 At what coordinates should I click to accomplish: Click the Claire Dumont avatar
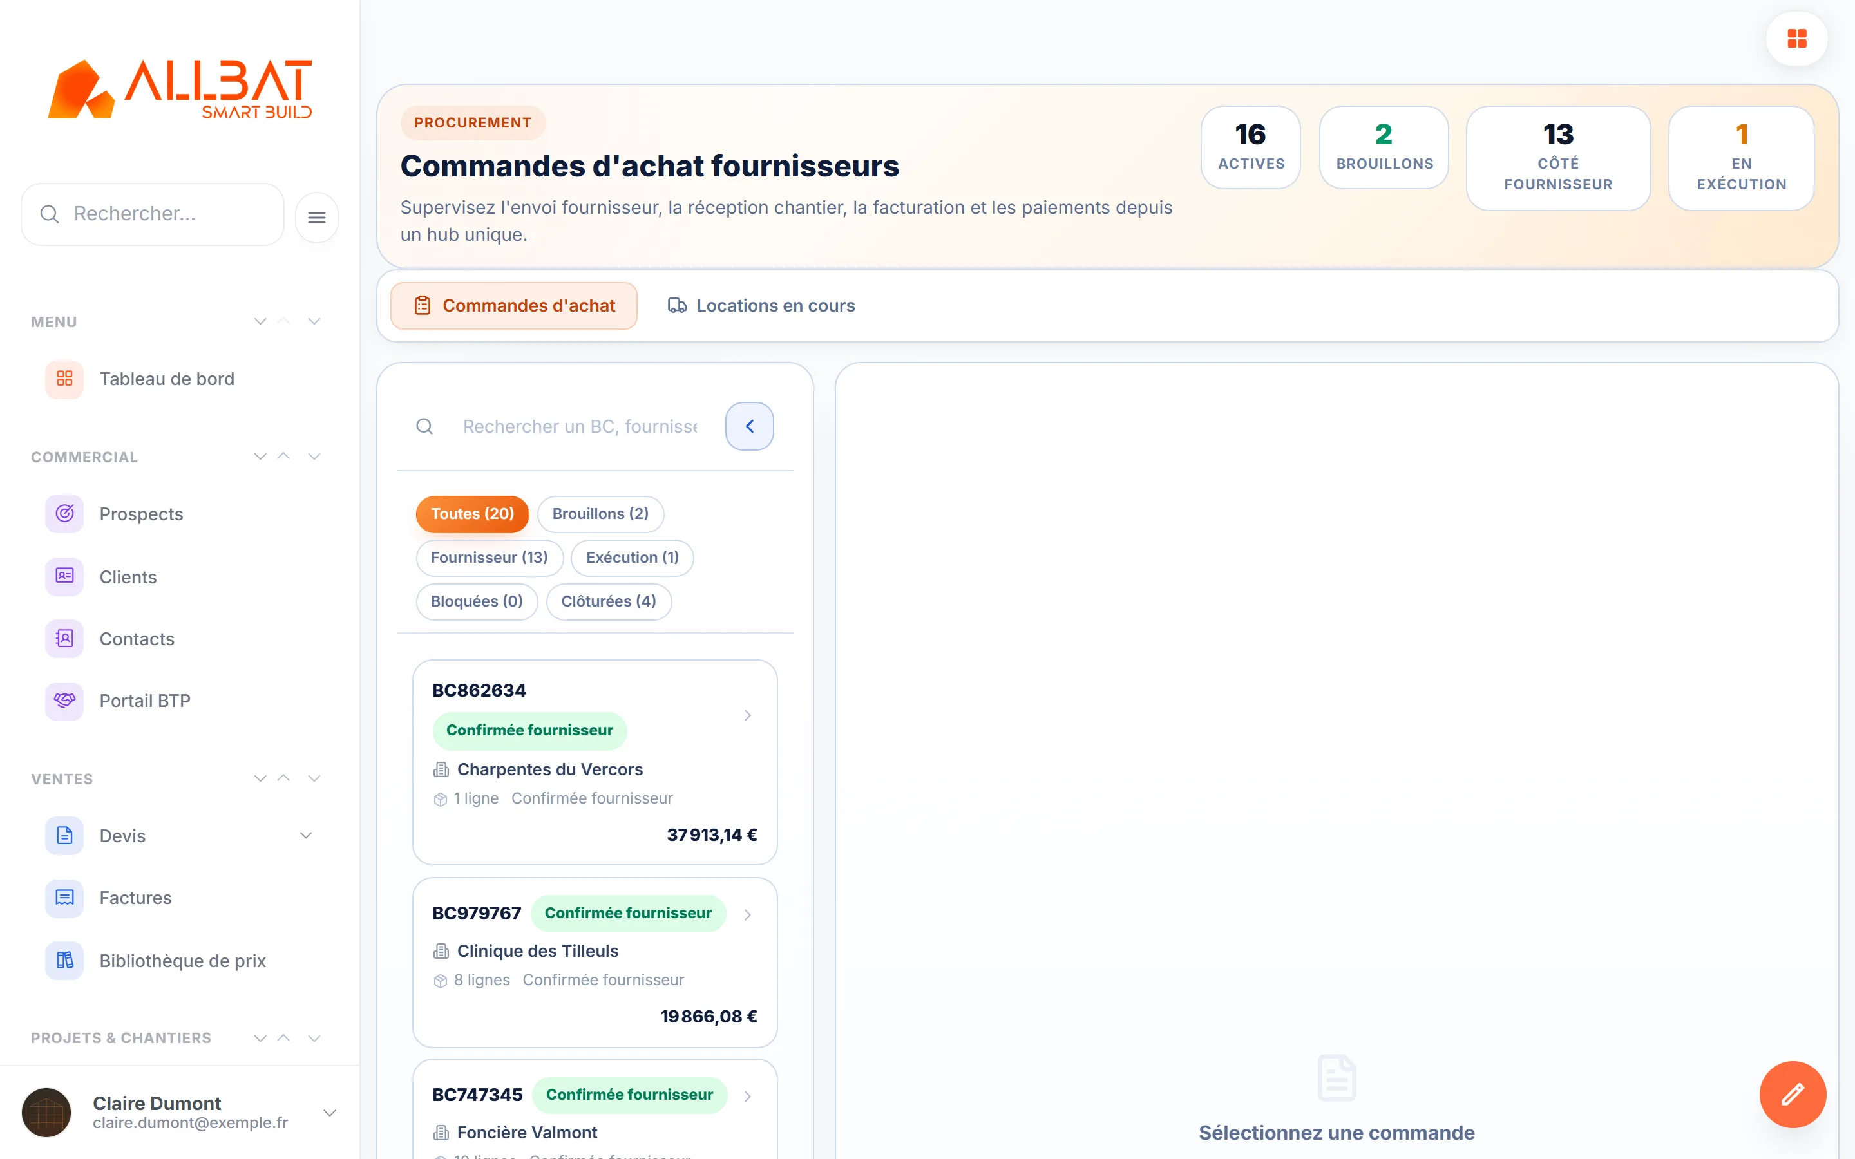[47, 1112]
